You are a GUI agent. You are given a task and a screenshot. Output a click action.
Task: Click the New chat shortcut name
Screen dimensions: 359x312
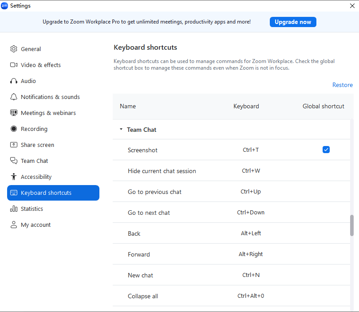[140, 275]
